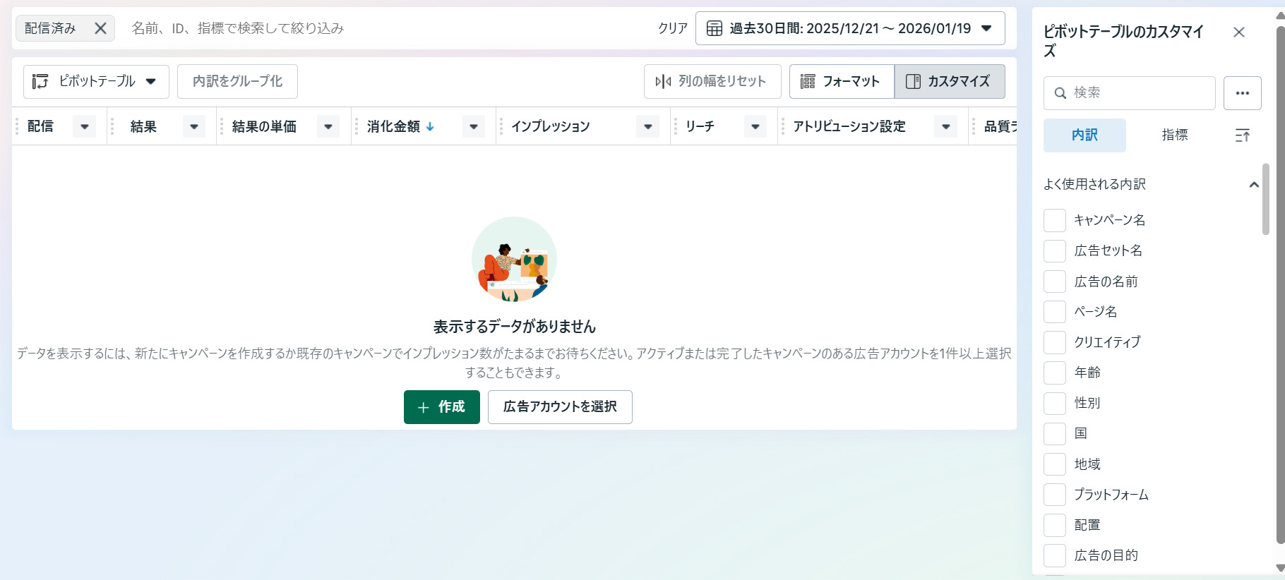
Task: Close the pivot table customize panel
Action: (x=1238, y=32)
